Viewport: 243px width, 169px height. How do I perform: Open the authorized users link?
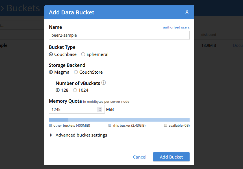click(x=176, y=27)
